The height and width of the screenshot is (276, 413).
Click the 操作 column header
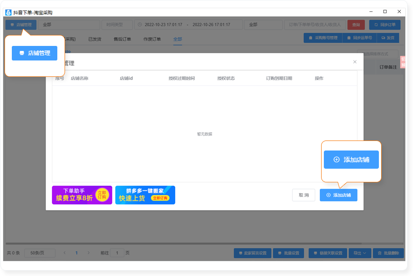[x=319, y=79]
